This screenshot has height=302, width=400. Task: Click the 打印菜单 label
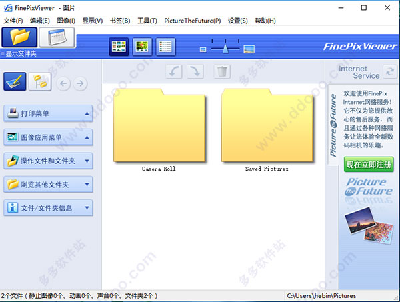[35, 113]
